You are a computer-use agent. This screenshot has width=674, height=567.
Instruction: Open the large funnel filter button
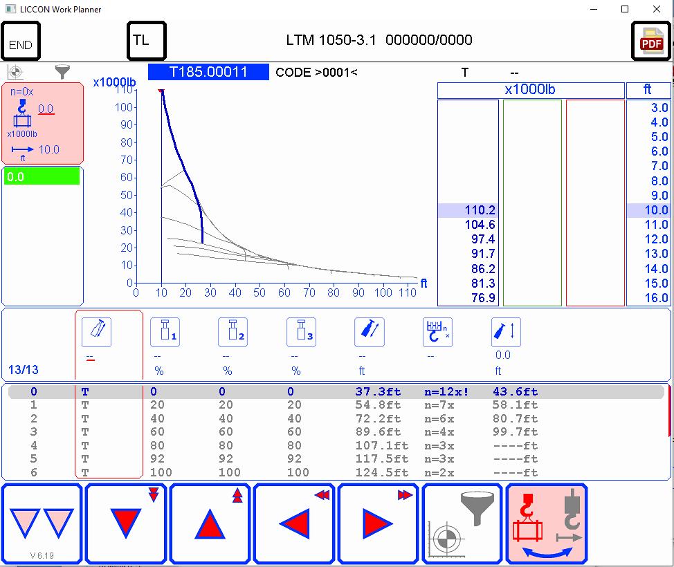coord(463,523)
